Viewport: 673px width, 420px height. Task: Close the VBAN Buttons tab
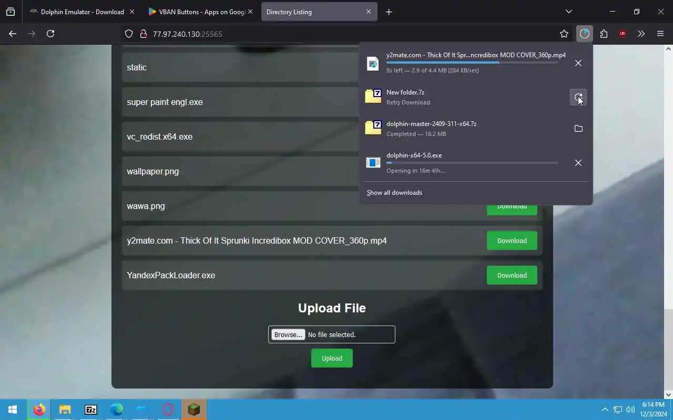tap(250, 12)
